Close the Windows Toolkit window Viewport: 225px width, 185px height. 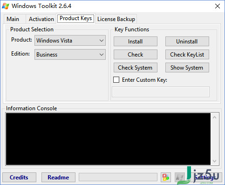pos(218,6)
